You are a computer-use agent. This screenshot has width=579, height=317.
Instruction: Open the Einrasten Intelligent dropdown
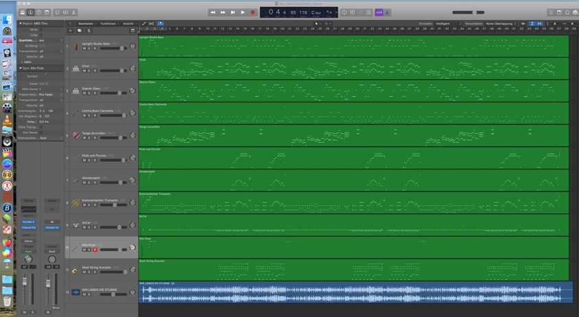click(x=449, y=23)
